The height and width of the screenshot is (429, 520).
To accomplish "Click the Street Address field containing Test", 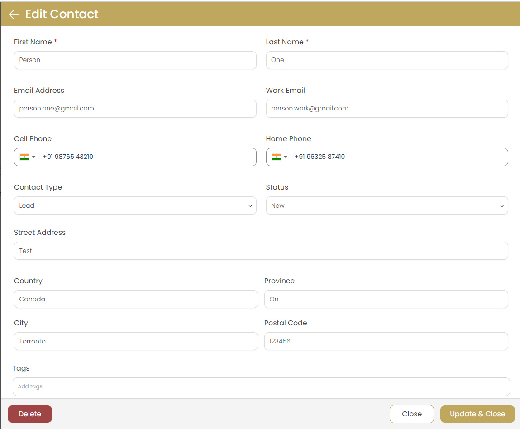I will pyautogui.click(x=261, y=250).
